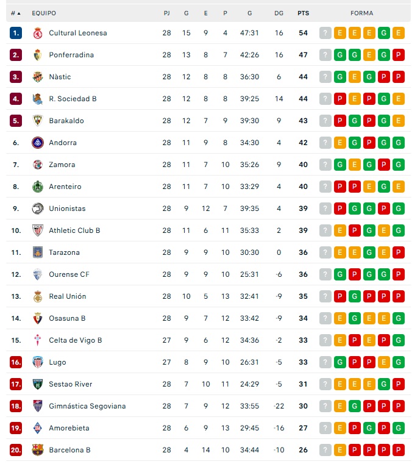Click the Zamora club crest icon
Image resolution: width=412 pixels, height=464 pixels.
click(x=38, y=165)
